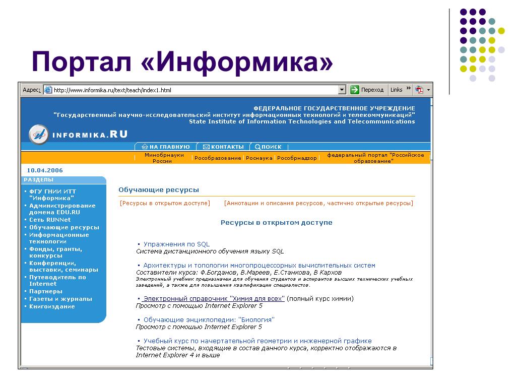Select ФГУ ГНИИ ИТТ Информика section
The width and height of the screenshot is (516, 387).
[x=52, y=195]
